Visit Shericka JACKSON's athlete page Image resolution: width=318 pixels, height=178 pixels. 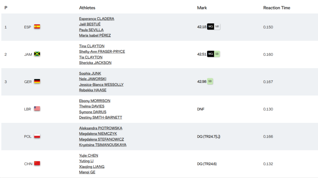click(x=95, y=63)
